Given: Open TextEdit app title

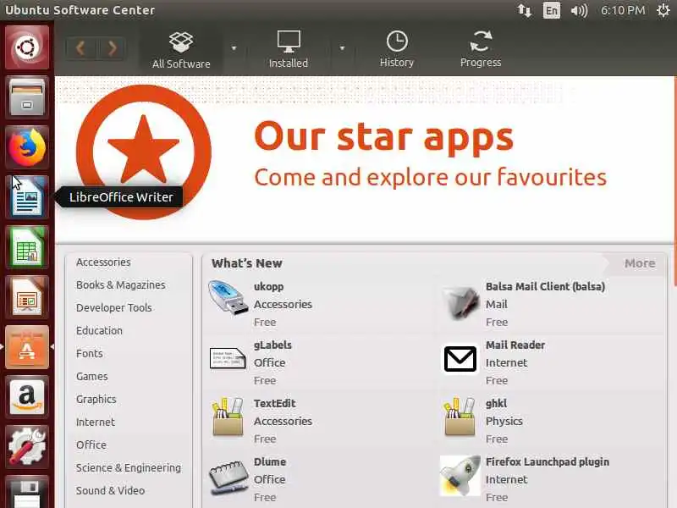Looking at the screenshot, I should (274, 404).
